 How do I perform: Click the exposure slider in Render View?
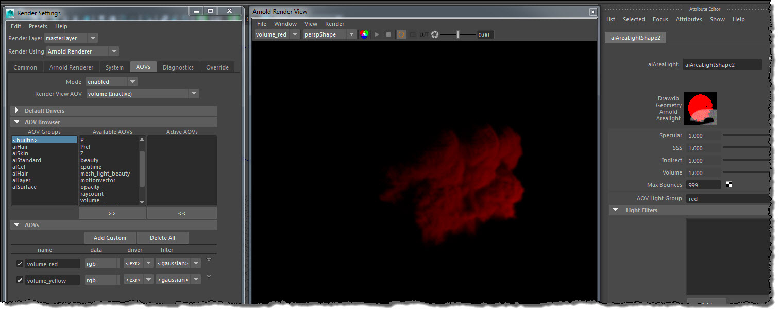(x=457, y=34)
